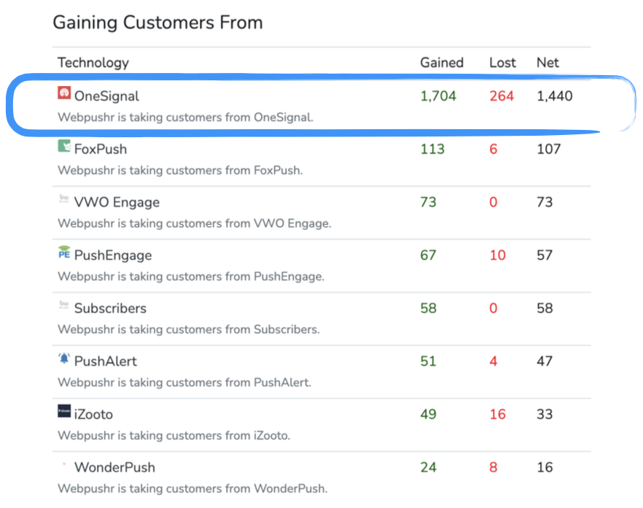Open the WonderPush technology link
The width and height of the screenshot is (643, 508).
click(115, 467)
